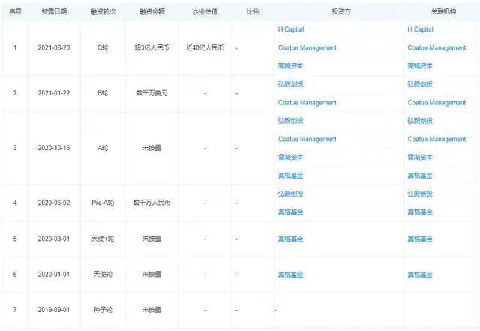
Task: Click row number 1 in 序号 column
Action: tap(15, 48)
